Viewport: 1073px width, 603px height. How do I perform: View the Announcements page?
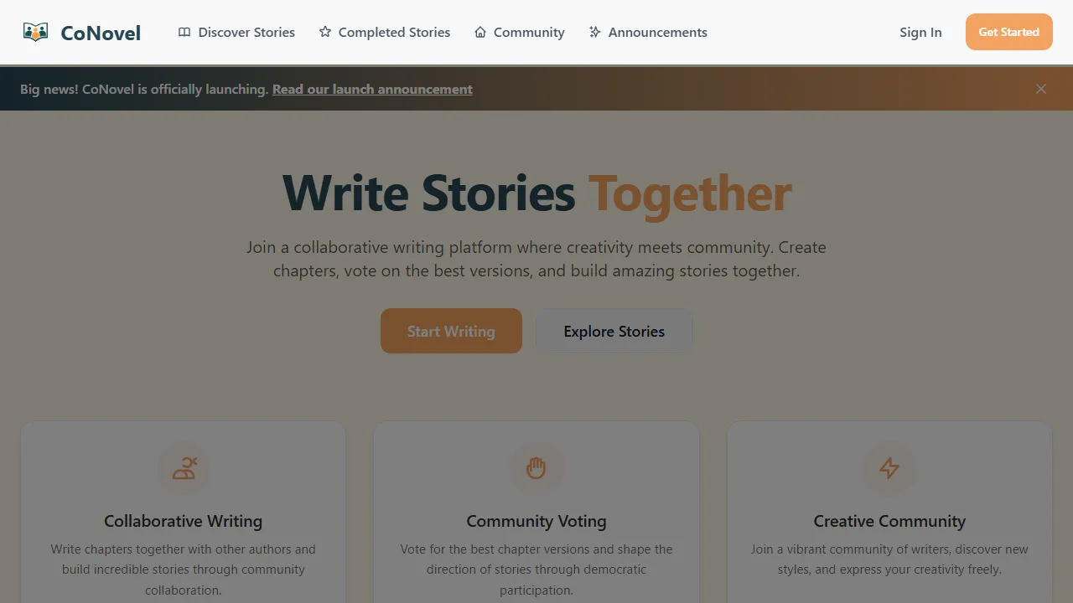tap(657, 32)
